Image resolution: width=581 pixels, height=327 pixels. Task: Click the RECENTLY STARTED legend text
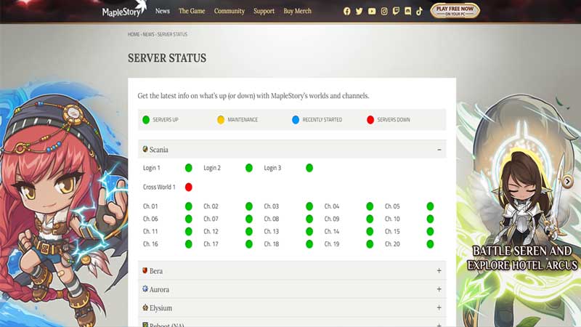click(322, 120)
